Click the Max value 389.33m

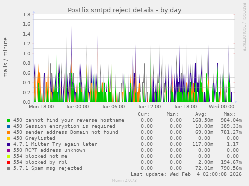click(231, 126)
